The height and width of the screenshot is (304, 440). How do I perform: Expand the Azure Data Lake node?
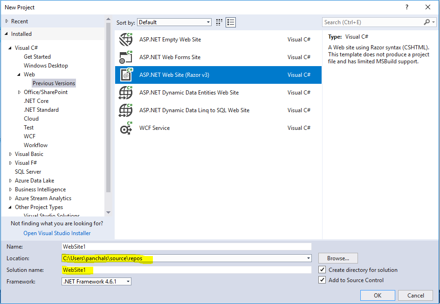(x=10, y=181)
